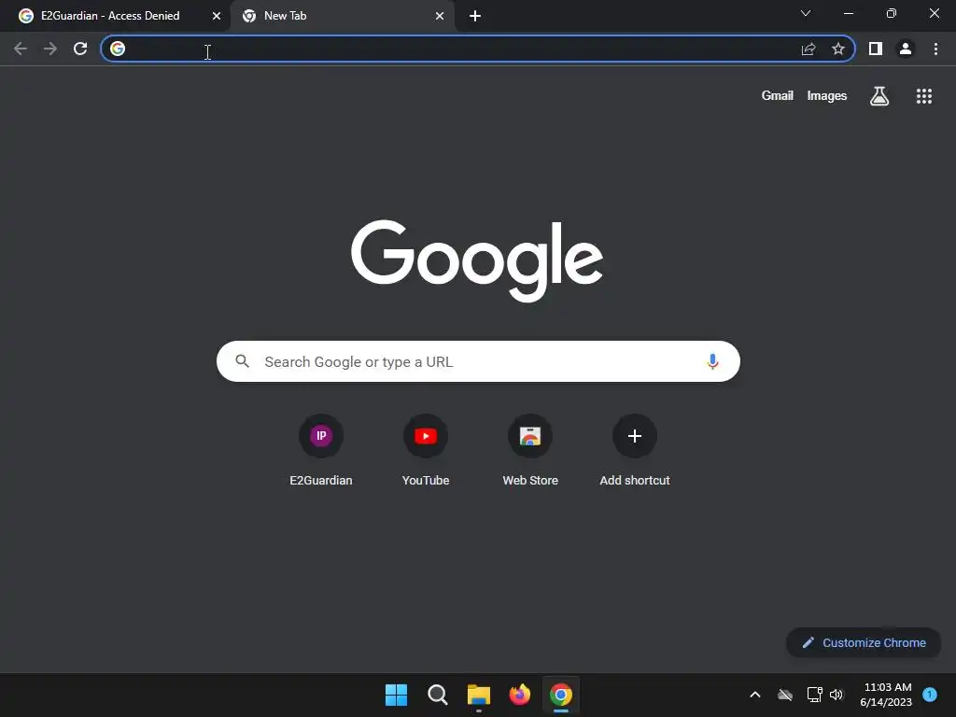Open Chrome's three-dot menu
Screen dimensions: 956x717
tap(935, 49)
